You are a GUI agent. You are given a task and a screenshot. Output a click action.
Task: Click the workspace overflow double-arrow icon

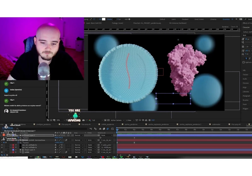pos(236,19)
